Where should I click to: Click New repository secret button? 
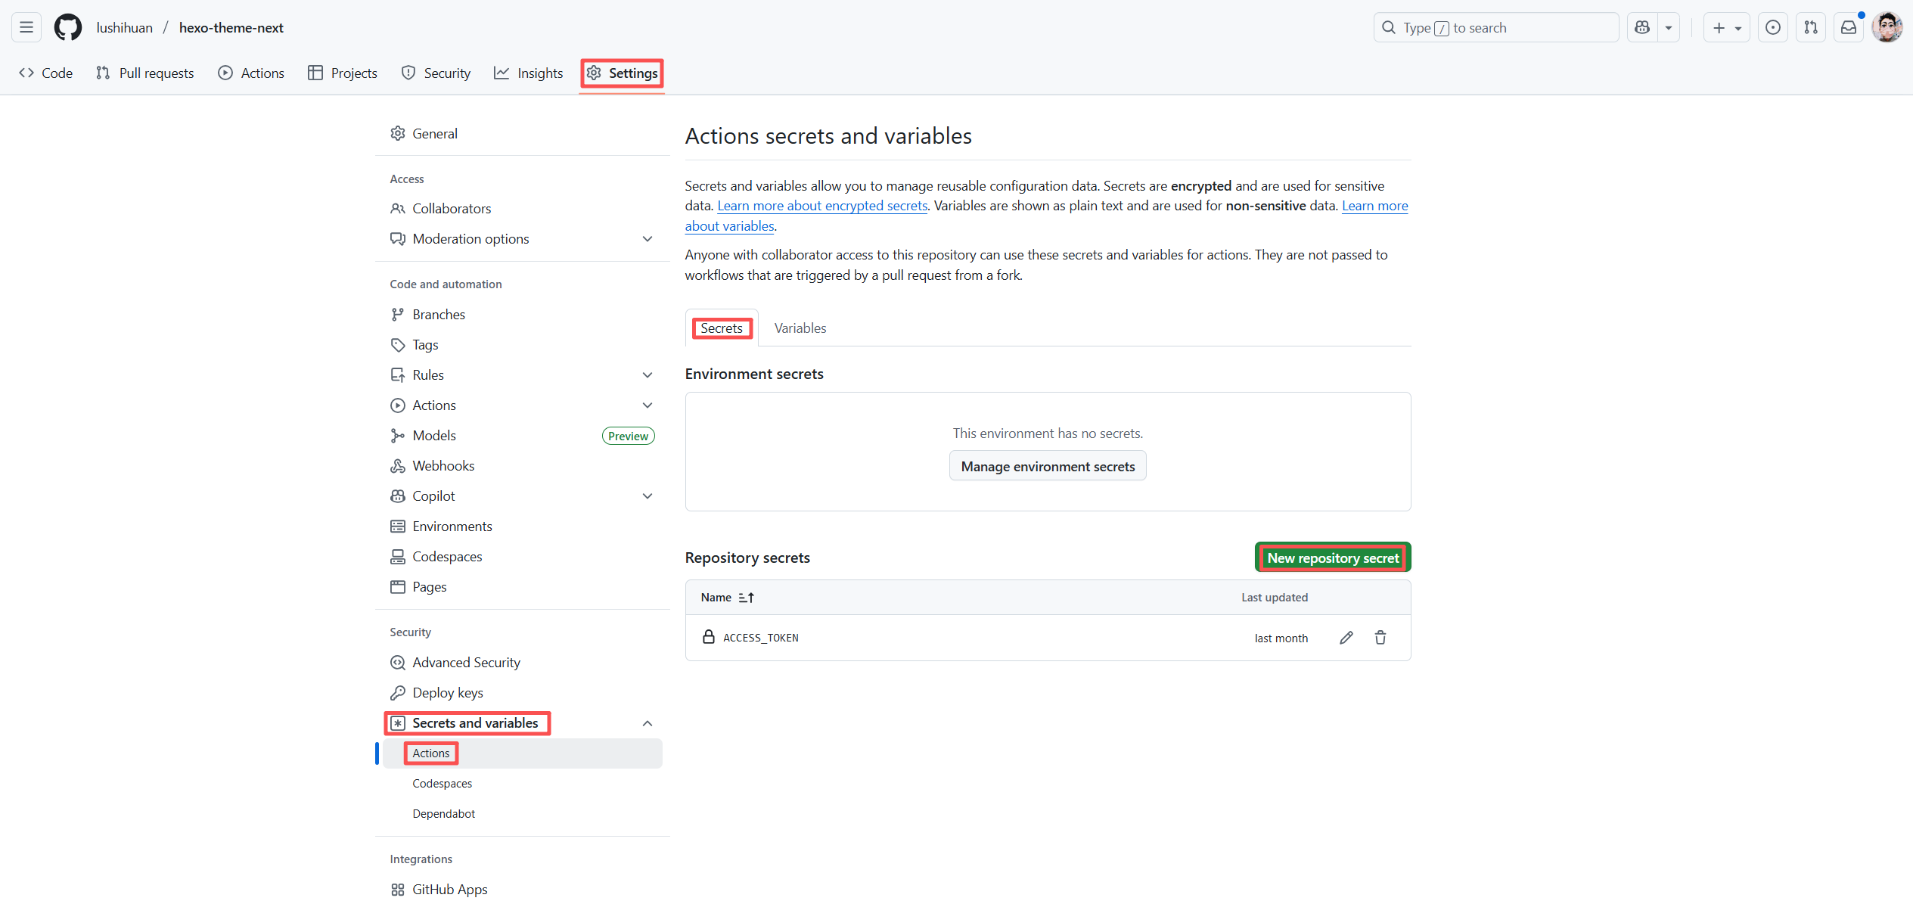tap(1332, 558)
